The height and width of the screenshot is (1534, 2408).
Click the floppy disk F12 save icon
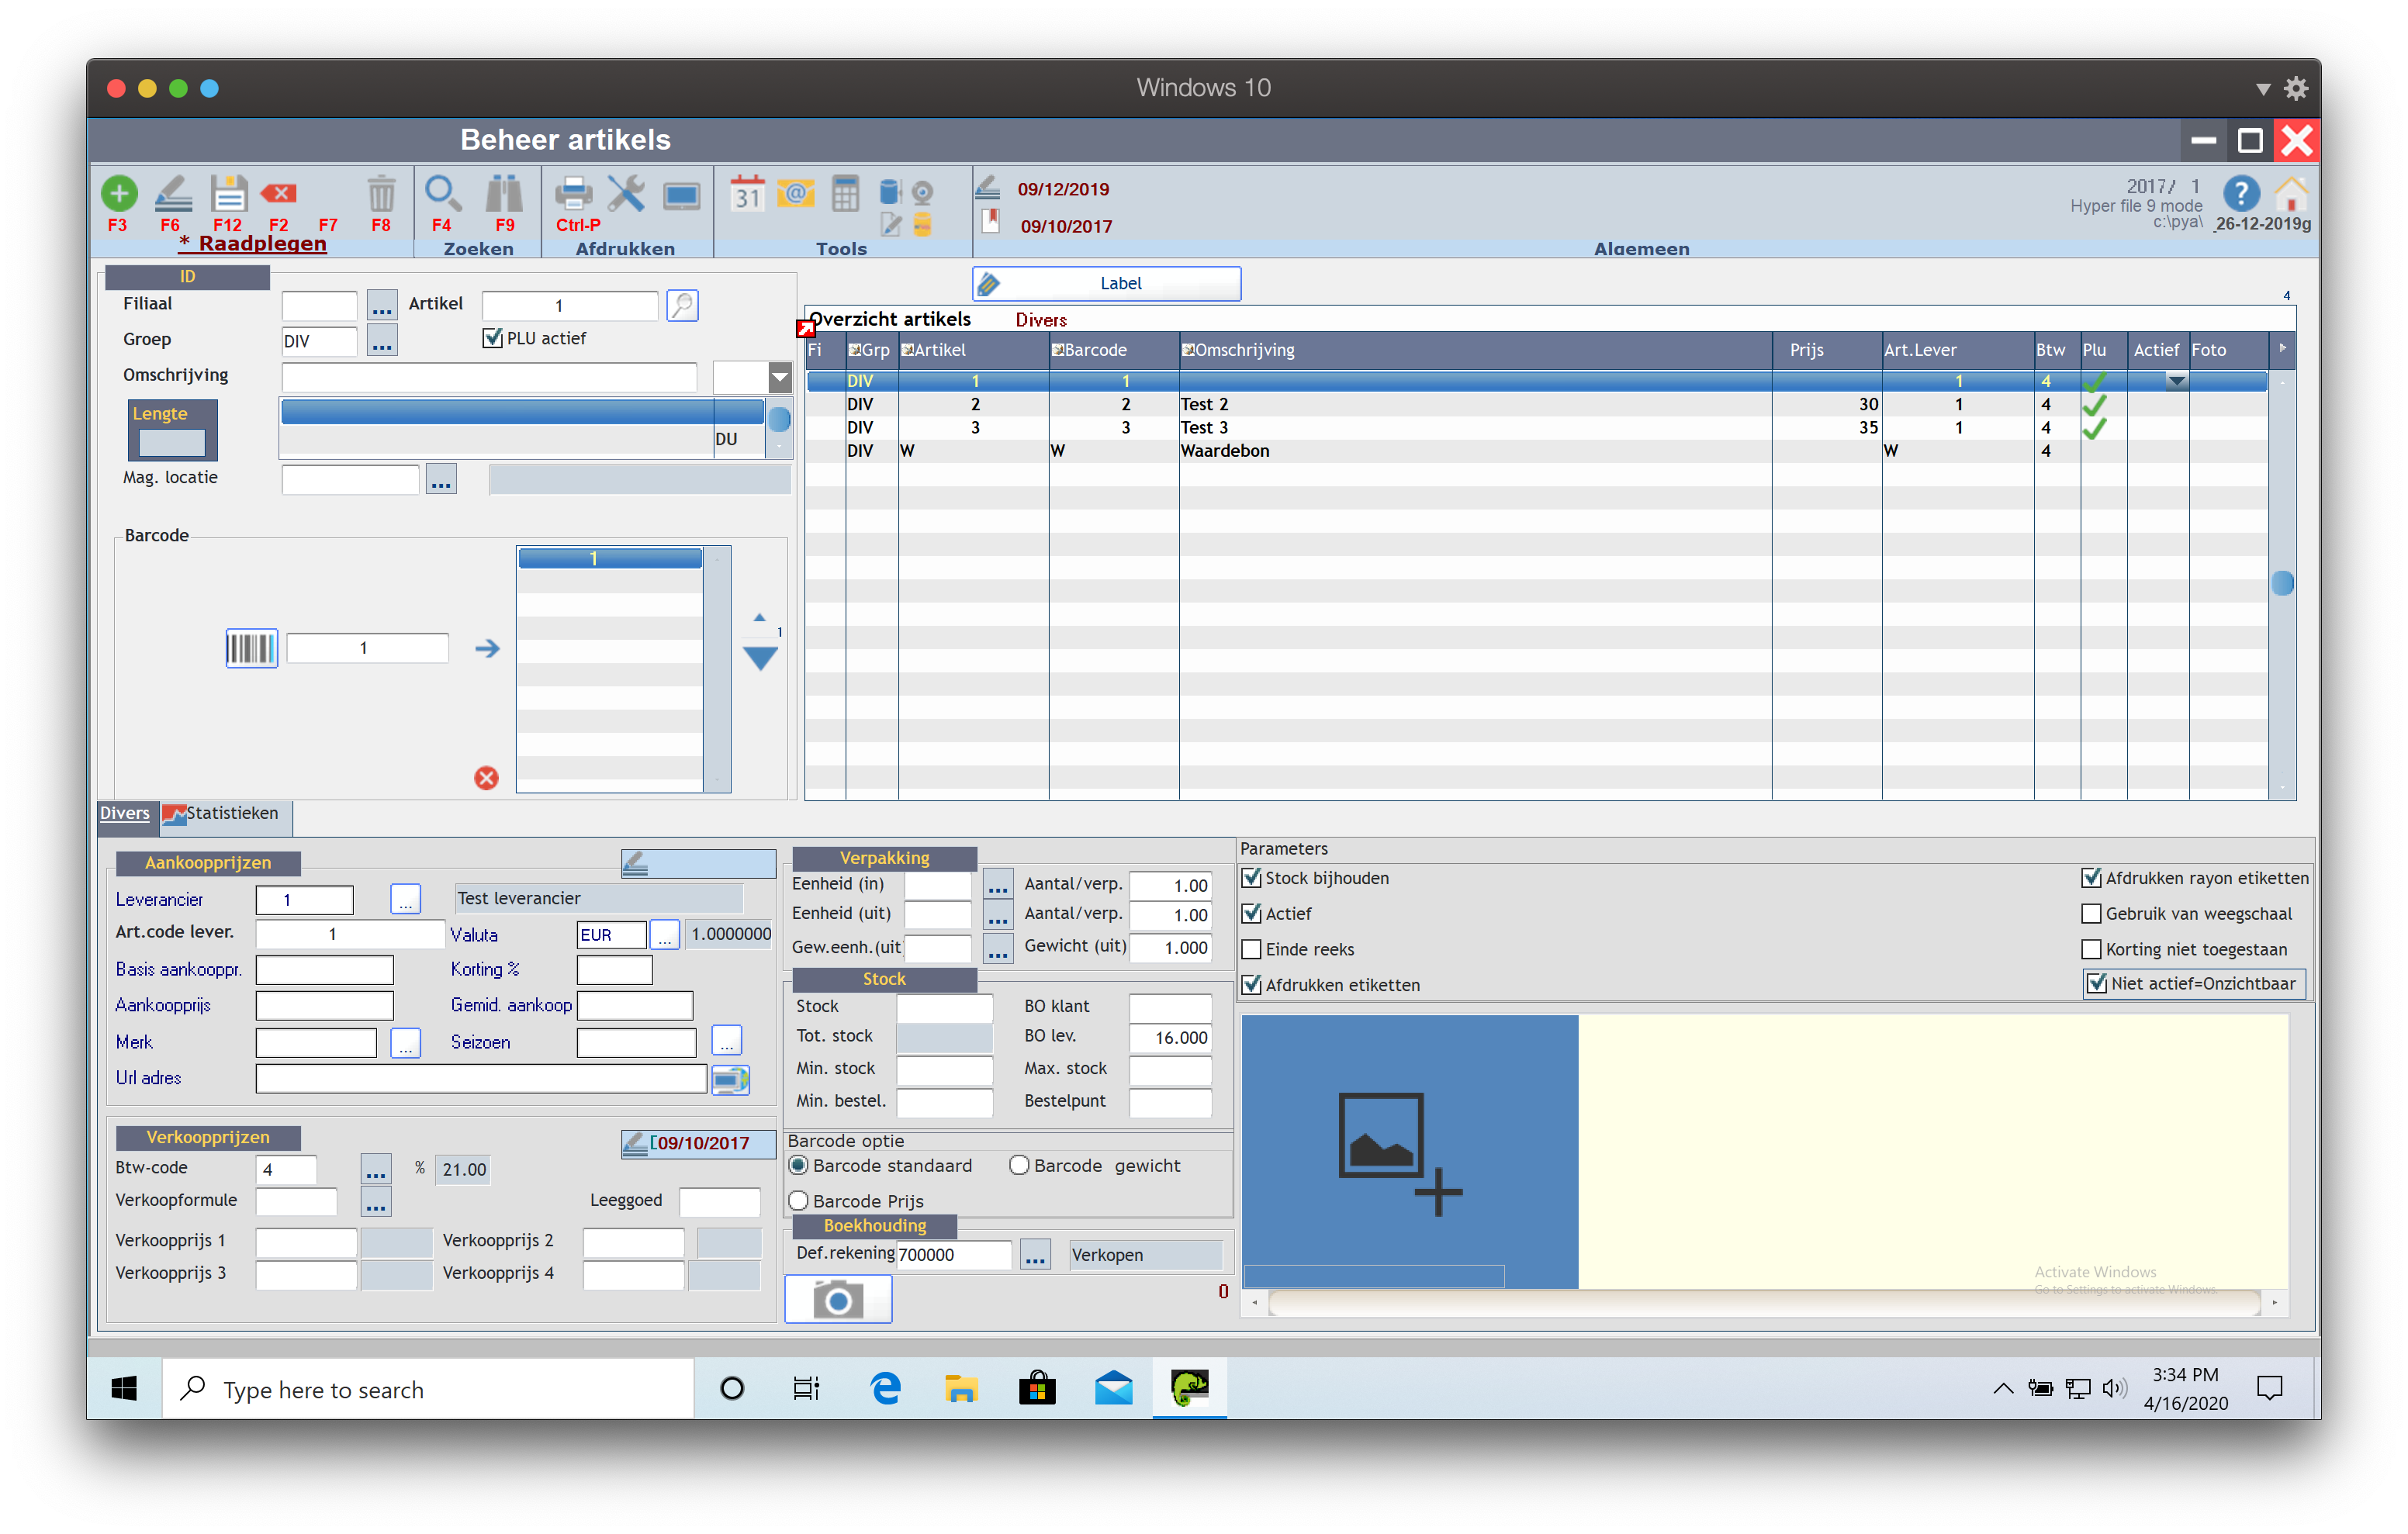click(228, 193)
